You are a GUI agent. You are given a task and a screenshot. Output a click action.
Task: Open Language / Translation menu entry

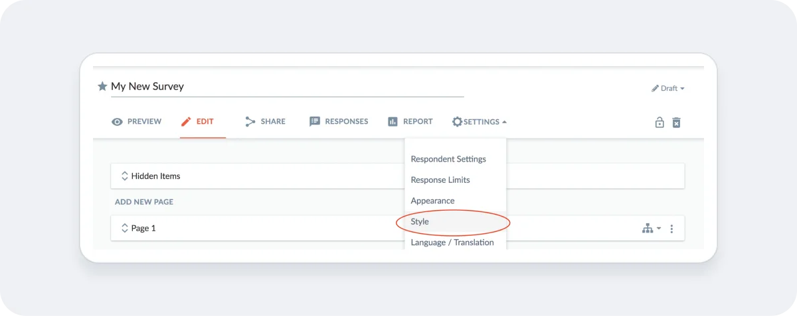coord(452,242)
